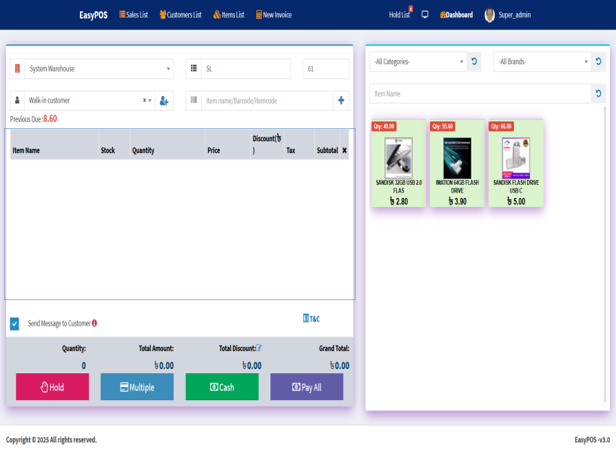This screenshot has height=456, width=616.
Task: Edit Total Discount using pencil icon
Action: pyautogui.click(x=259, y=348)
